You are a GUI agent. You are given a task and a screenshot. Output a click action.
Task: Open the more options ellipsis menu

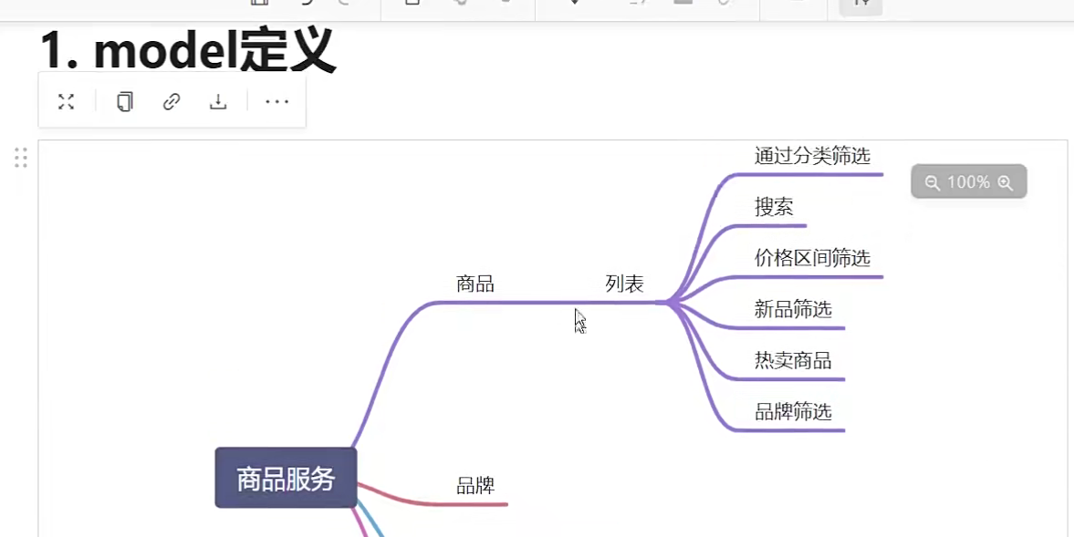click(x=276, y=102)
